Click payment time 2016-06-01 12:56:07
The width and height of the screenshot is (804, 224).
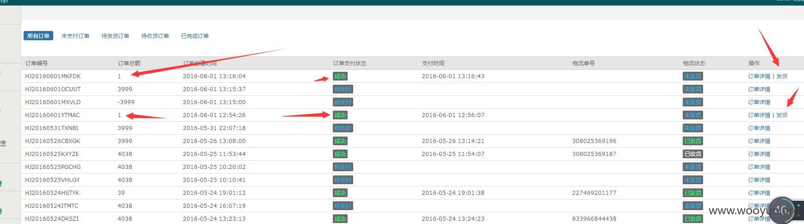click(453, 115)
